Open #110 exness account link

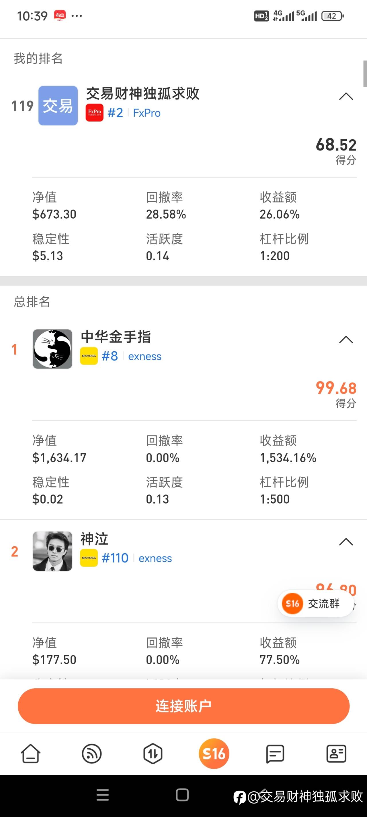[x=137, y=558]
